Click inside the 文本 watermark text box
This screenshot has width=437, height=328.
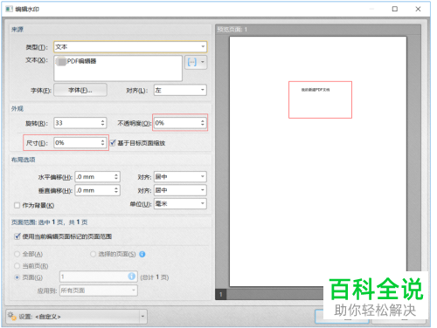tap(118, 68)
